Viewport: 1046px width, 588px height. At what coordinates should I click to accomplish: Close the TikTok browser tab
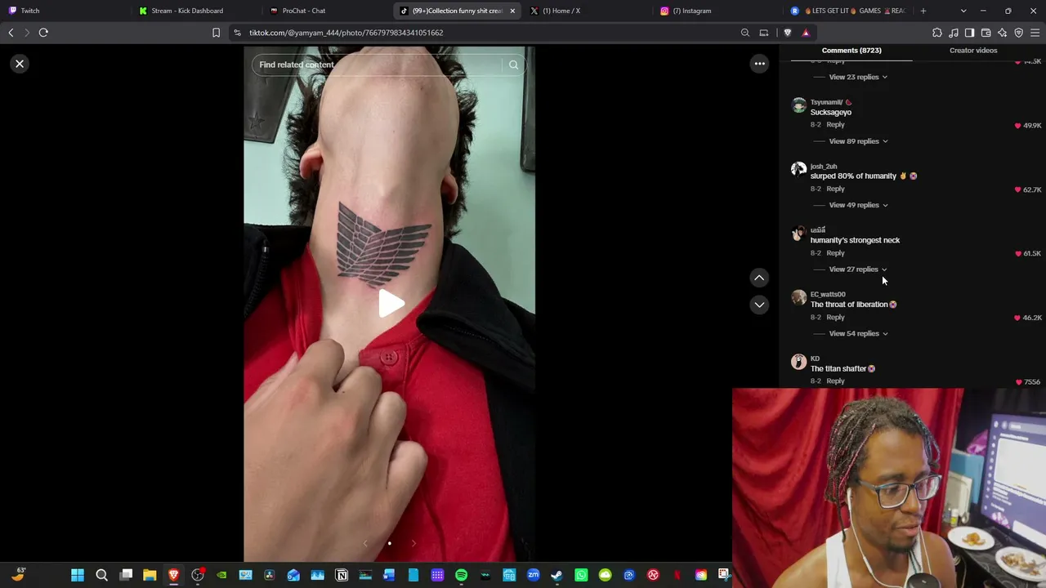(512, 11)
